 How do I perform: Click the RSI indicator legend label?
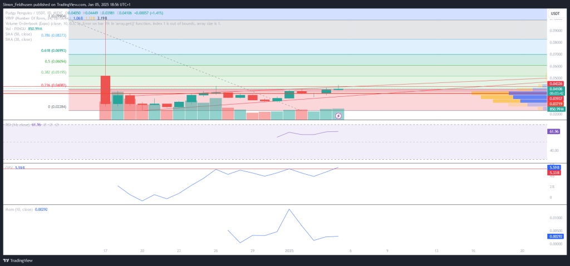point(17,125)
